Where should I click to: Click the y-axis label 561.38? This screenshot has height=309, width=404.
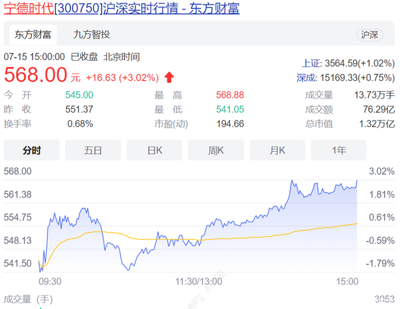[18, 194]
